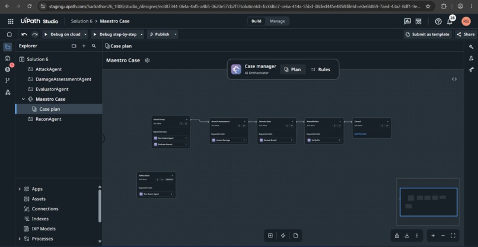Add a new stage with the plus-square icon
Image resolution: width=478 pixels, height=247 pixels.
pos(270,235)
